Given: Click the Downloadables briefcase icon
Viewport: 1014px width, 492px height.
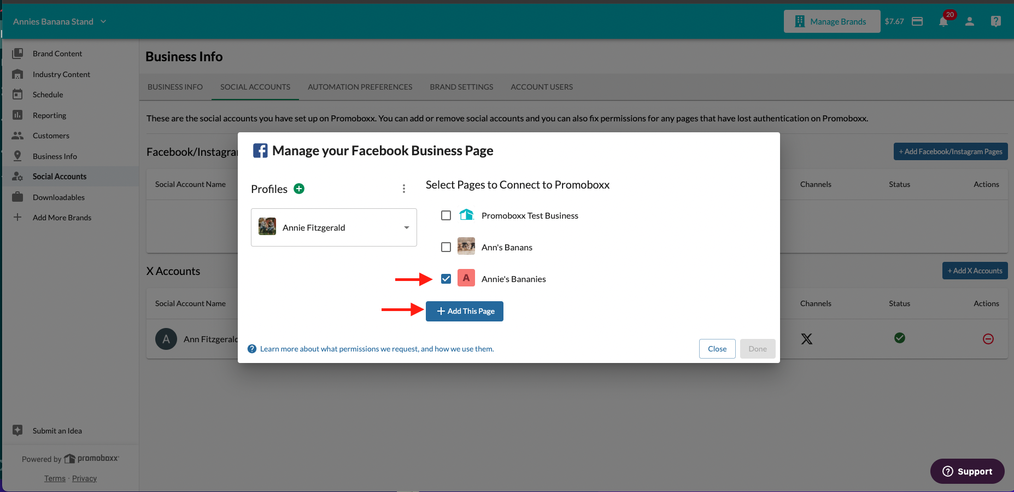Looking at the screenshot, I should [x=17, y=197].
